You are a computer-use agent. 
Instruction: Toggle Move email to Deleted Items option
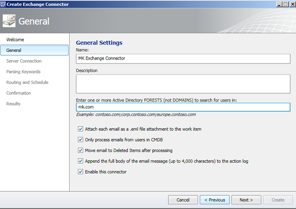(x=80, y=150)
